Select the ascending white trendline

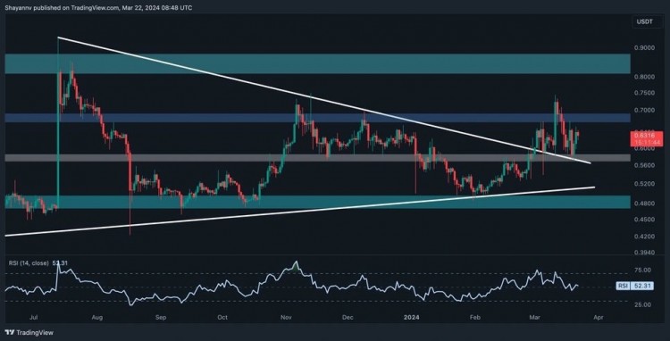coord(299,212)
